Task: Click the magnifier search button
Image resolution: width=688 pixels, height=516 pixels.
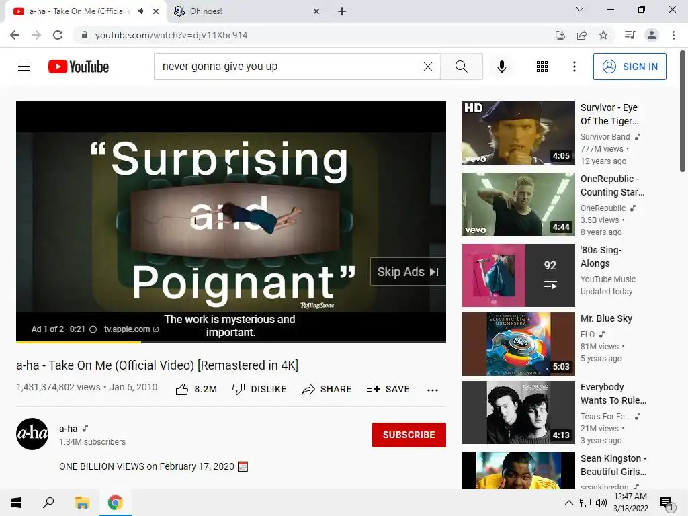Action: pyautogui.click(x=462, y=67)
